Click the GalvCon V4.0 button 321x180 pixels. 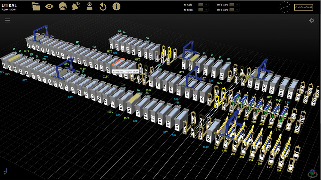coord(303,7)
